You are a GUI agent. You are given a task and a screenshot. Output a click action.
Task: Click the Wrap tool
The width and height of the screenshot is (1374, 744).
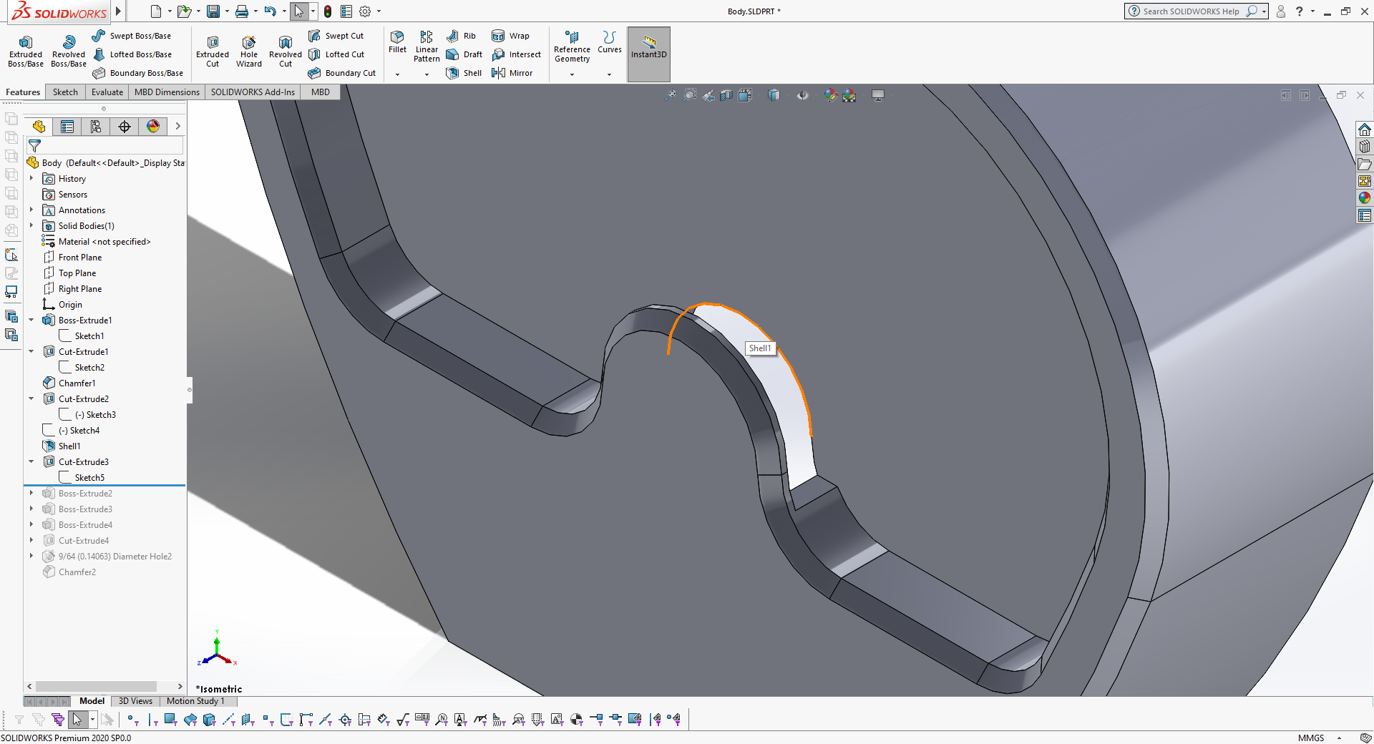tap(510, 36)
